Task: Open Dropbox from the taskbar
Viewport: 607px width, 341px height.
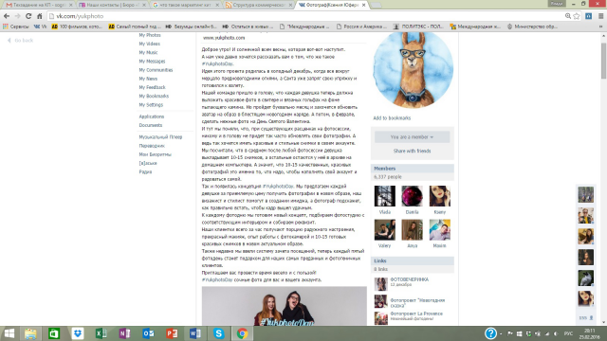Action: pyautogui.click(x=78, y=333)
